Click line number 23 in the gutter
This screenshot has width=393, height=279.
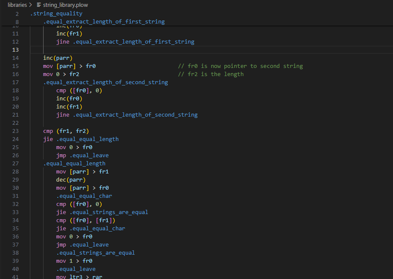[x=15, y=131]
